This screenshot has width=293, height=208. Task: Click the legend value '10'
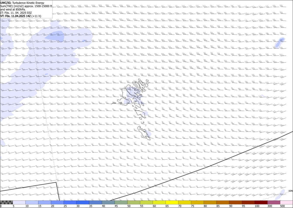[27, 206]
